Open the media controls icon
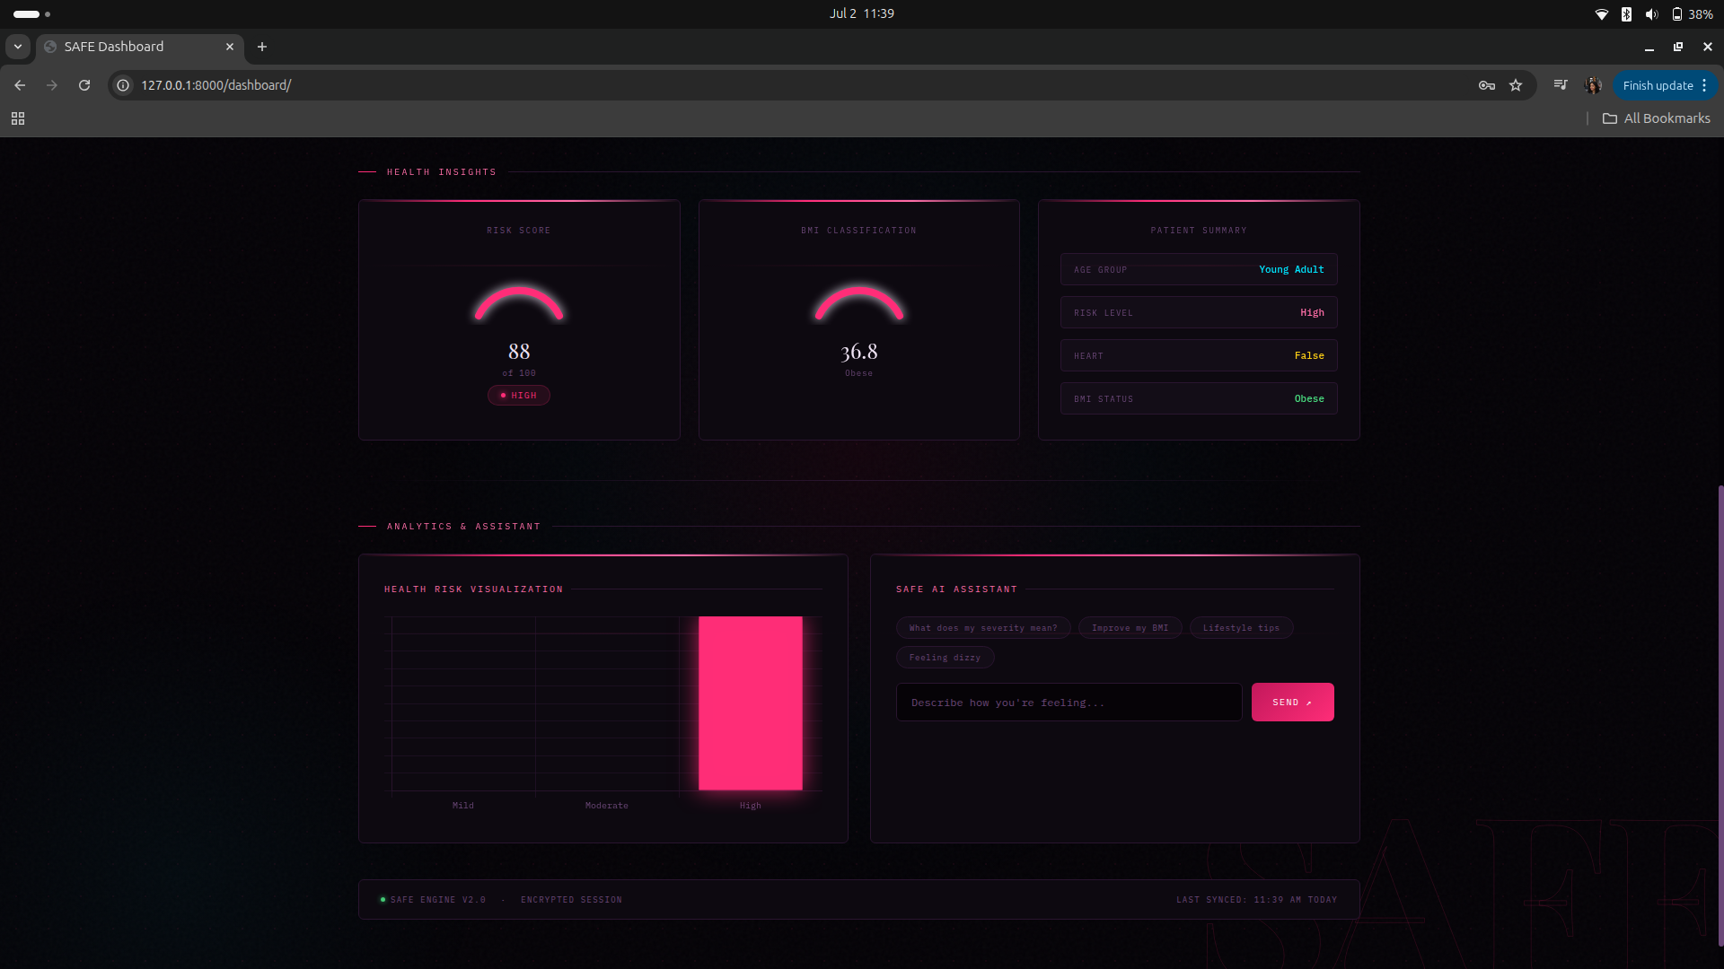Viewport: 1724px width, 969px height. [1561, 85]
